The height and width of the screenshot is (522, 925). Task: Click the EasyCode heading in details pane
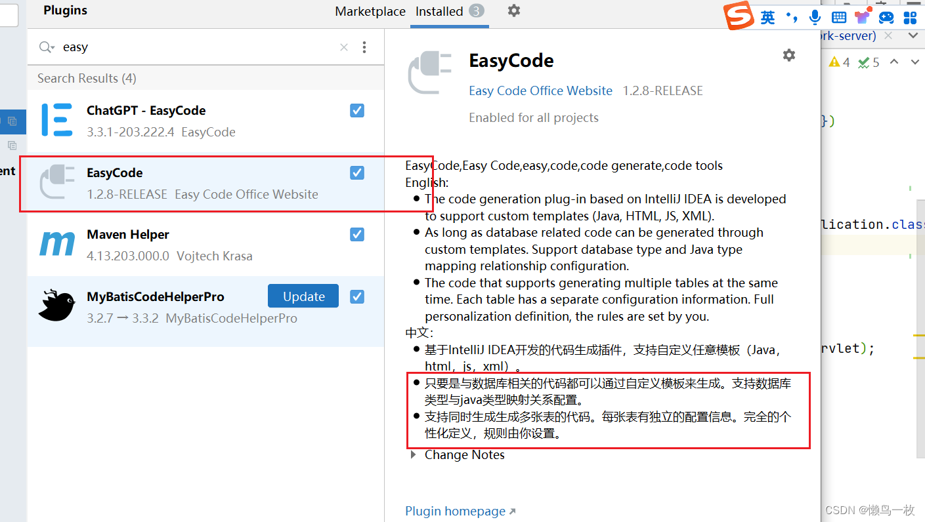pyautogui.click(x=511, y=61)
